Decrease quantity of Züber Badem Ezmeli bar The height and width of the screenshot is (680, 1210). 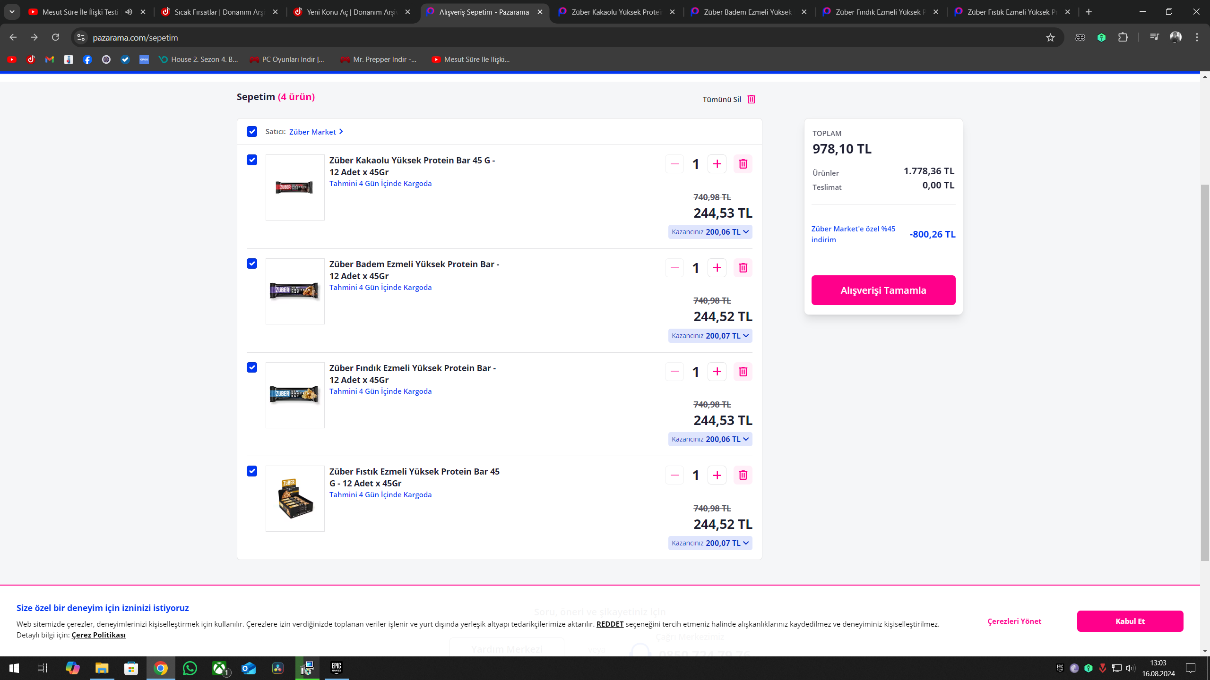tap(674, 268)
